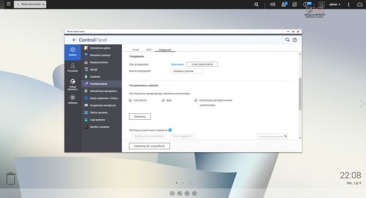Viewport: 366px width, 198px height.
Task: Toggle the Błąd checkbox
Action: (x=163, y=100)
